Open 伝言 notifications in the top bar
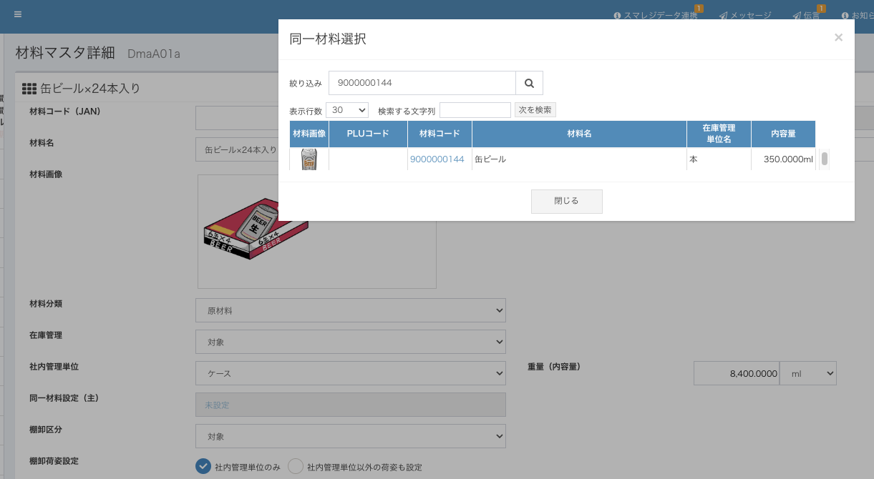The height and width of the screenshot is (479, 874). point(807,16)
